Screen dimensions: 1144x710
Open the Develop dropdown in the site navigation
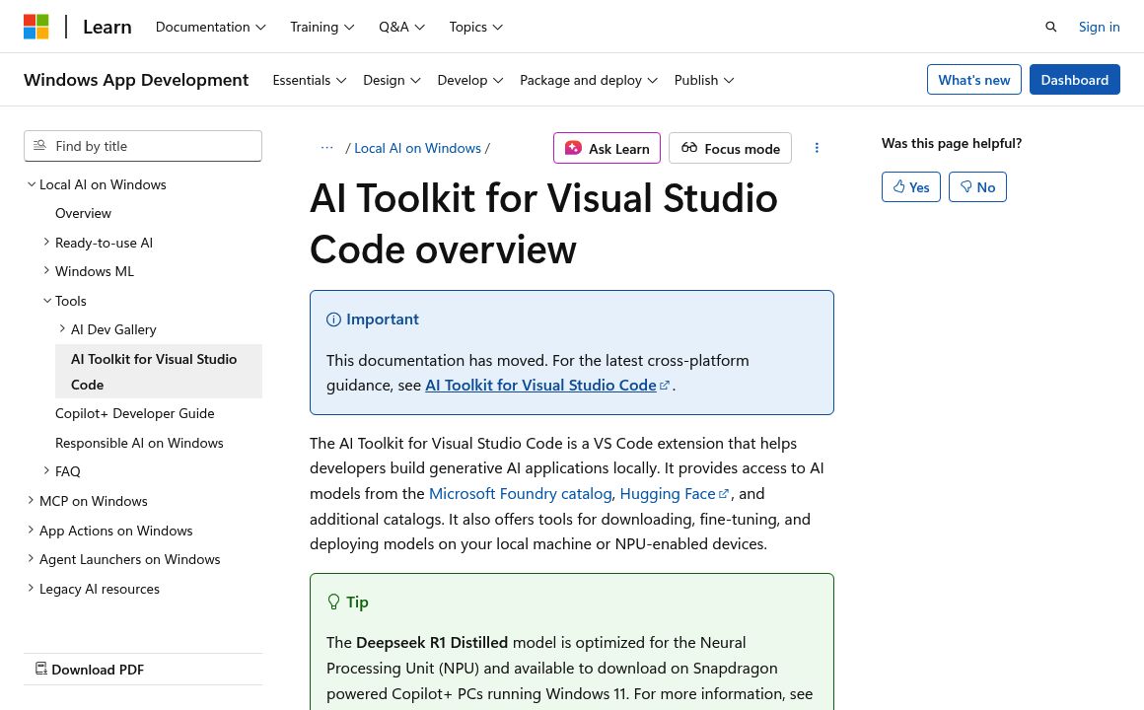[x=470, y=80]
